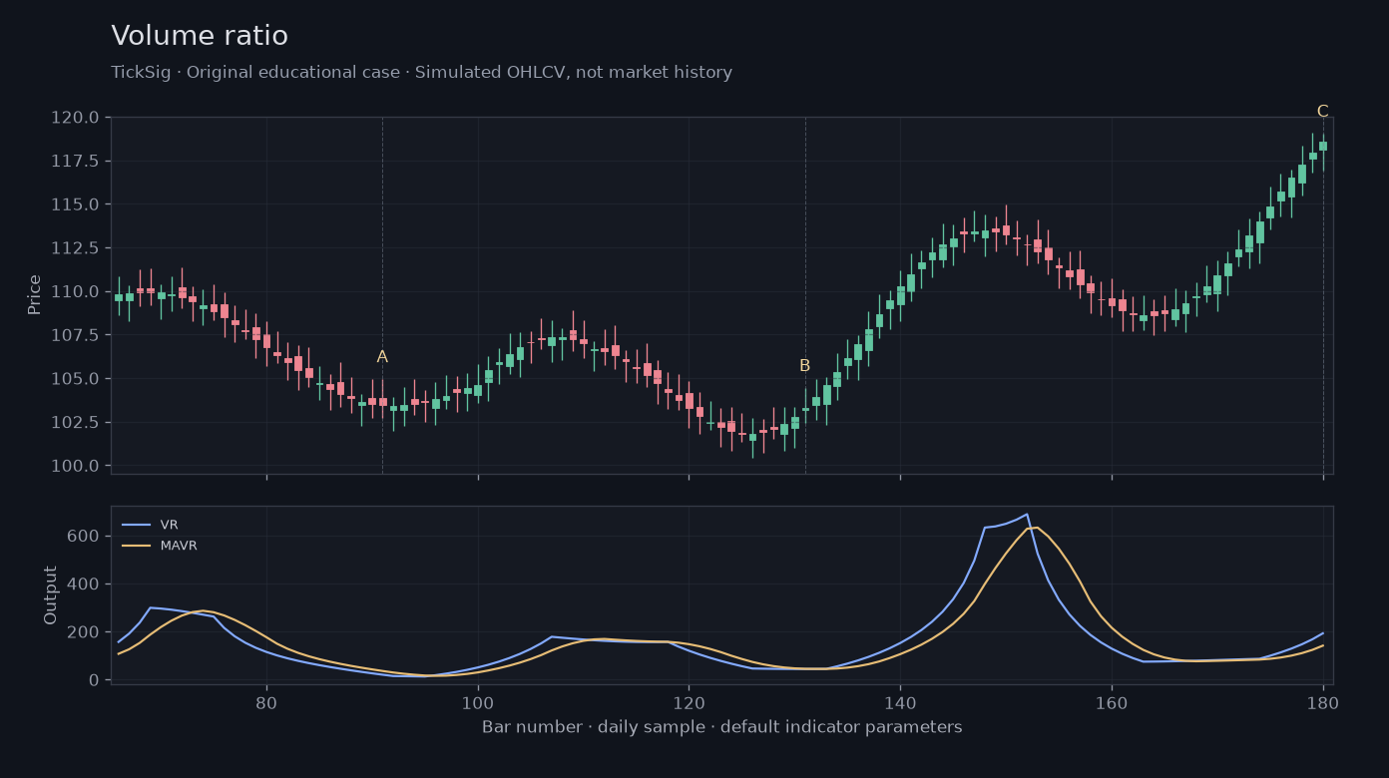Click price tick label 112.5
Screen dimensions: 1389x778
tap(75, 248)
